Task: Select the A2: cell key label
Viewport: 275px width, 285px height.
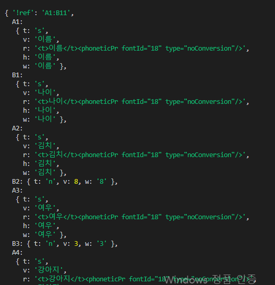Action: pyautogui.click(x=17, y=128)
